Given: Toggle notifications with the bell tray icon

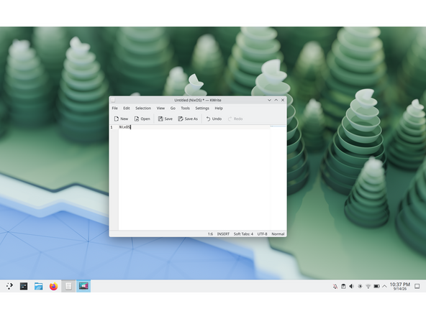Looking at the screenshot, I should [x=335, y=287].
